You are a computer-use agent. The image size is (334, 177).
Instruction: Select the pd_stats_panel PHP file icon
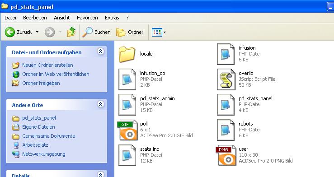(x=226, y=105)
